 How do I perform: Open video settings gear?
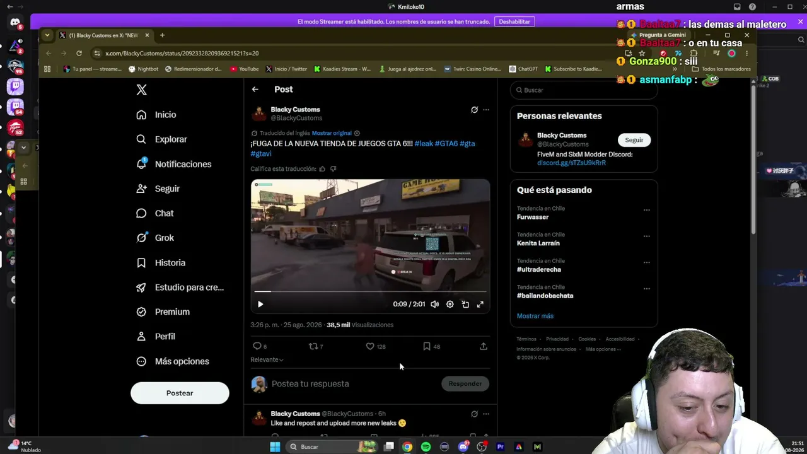[x=450, y=304]
